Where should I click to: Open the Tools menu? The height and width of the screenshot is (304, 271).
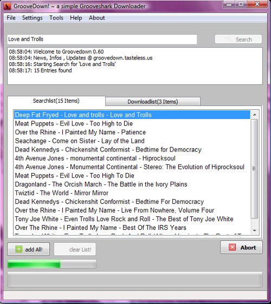coord(56,18)
